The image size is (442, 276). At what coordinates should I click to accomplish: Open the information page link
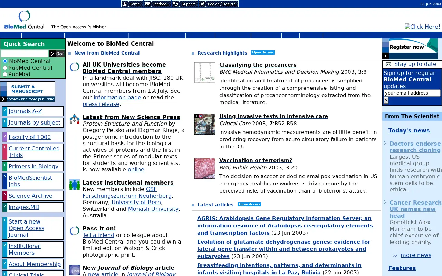(x=117, y=98)
